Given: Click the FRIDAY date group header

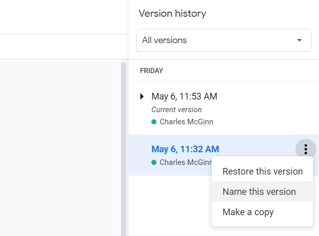Looking at the screenshot, I should tap(151, 71).
